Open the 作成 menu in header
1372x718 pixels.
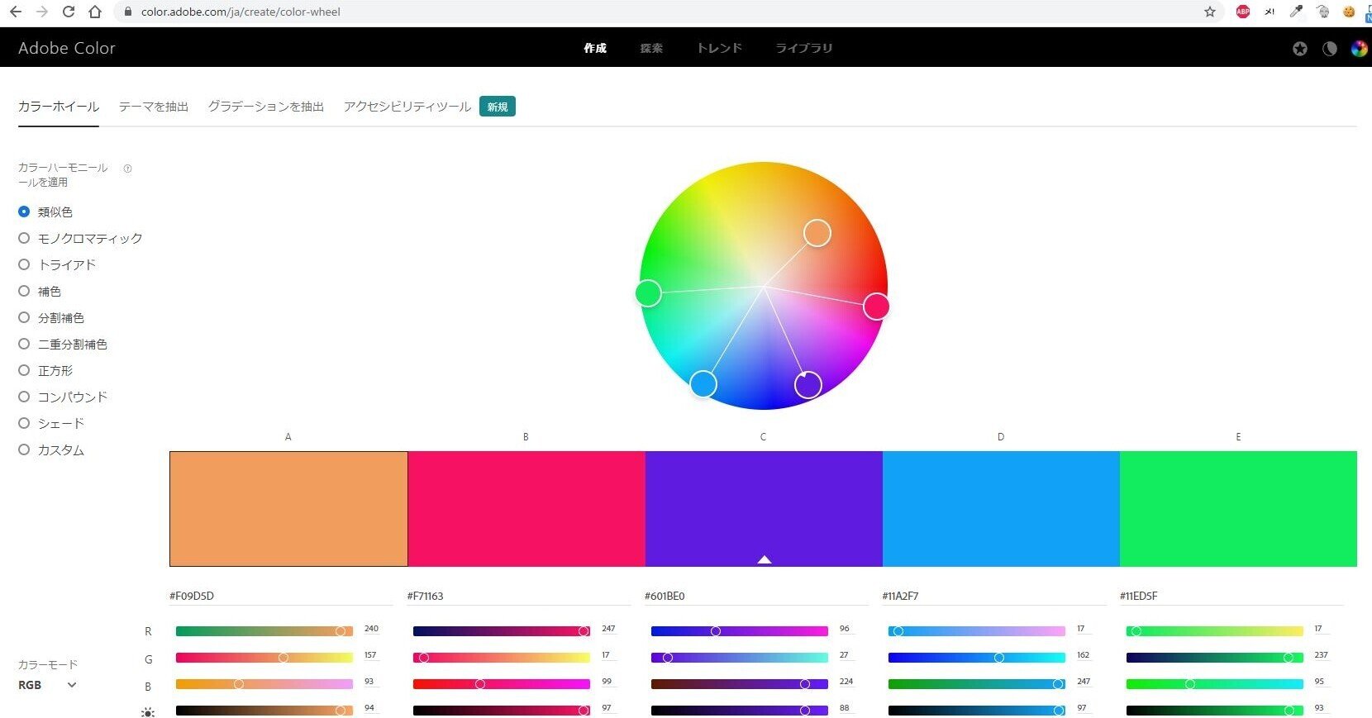click(x=595, y=48)
